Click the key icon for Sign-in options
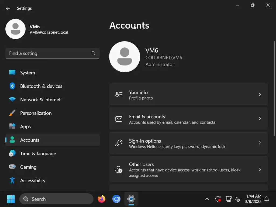 tap(119, 143)
